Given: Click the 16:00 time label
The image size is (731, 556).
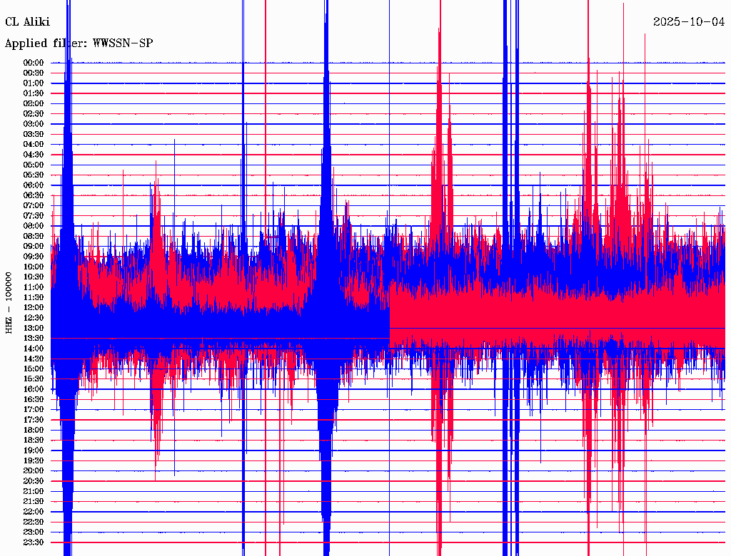Looking at the screenshot, I should click(34, 389).
